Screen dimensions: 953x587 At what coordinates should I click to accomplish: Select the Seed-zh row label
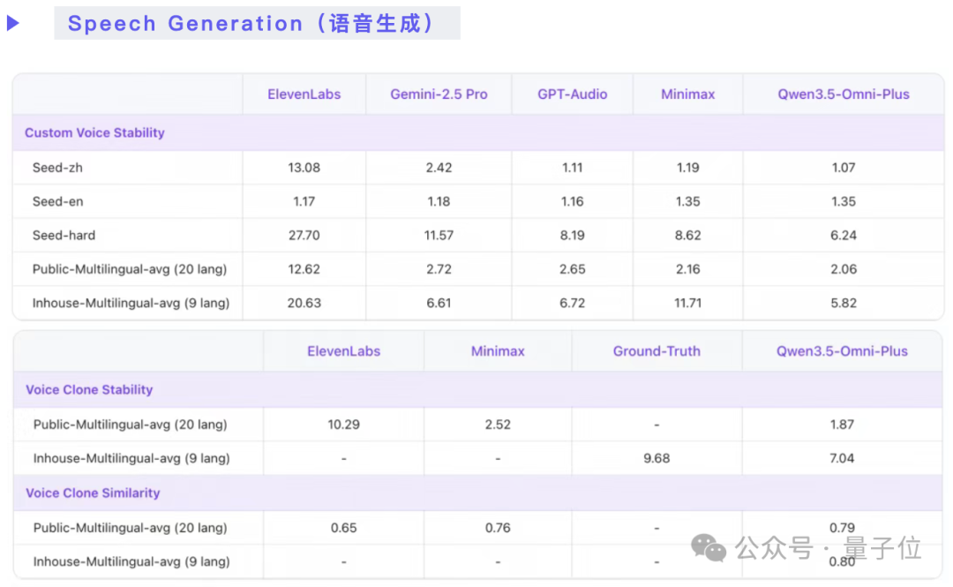[x=57, y=168]
